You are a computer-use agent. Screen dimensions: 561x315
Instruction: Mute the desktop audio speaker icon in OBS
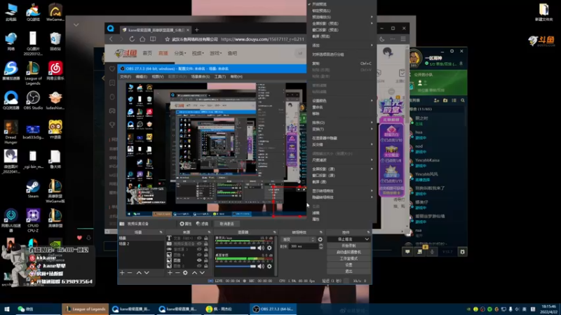[261, 266]
